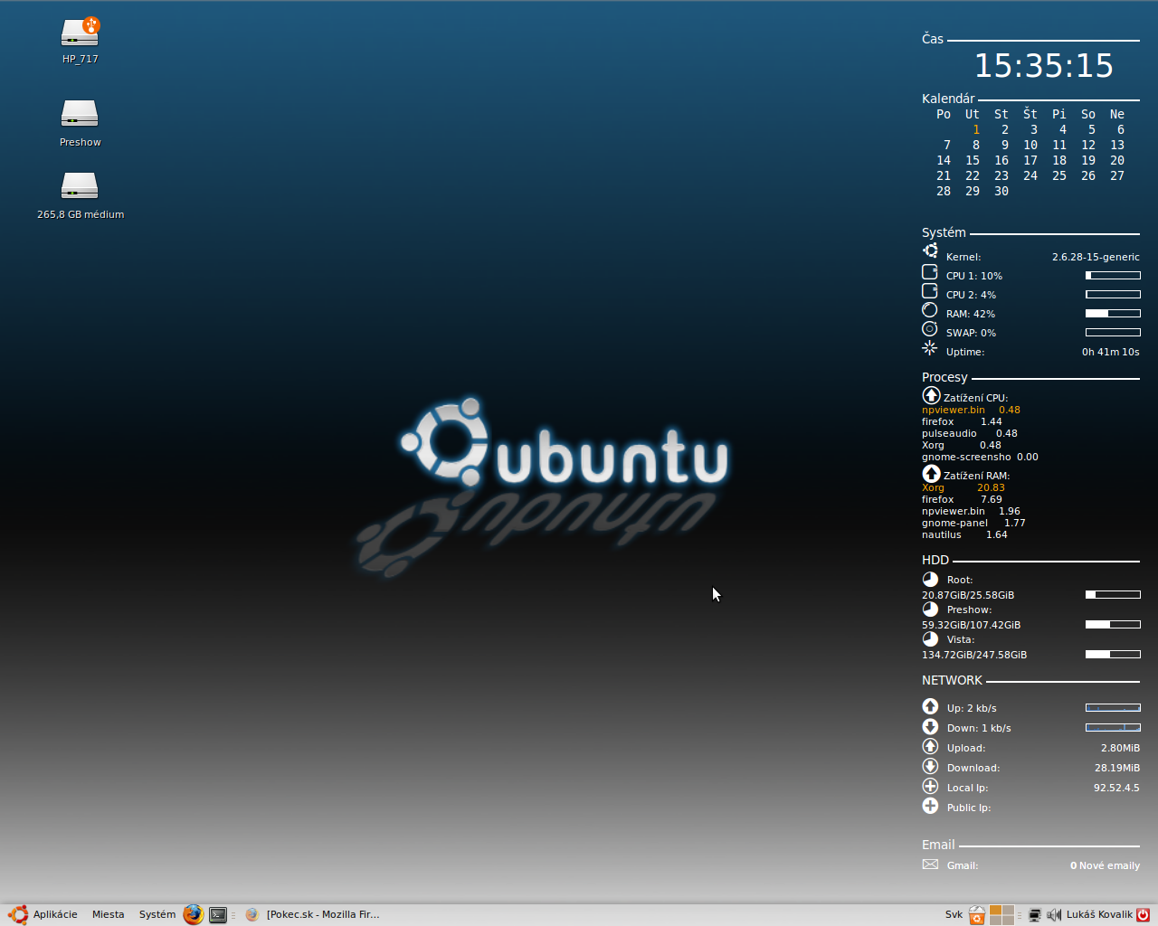Image resolution: width=1158 pixels, height=926 pixels.
Task: Click the Uptime spinner icon
Action: click(x=930, y=348)
